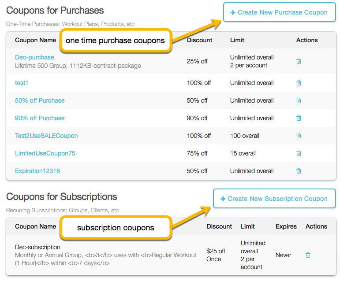Select the Dec-subscription coupon name
The width and height of the screenshot is (340, 281).
click(x=37, y=247)
